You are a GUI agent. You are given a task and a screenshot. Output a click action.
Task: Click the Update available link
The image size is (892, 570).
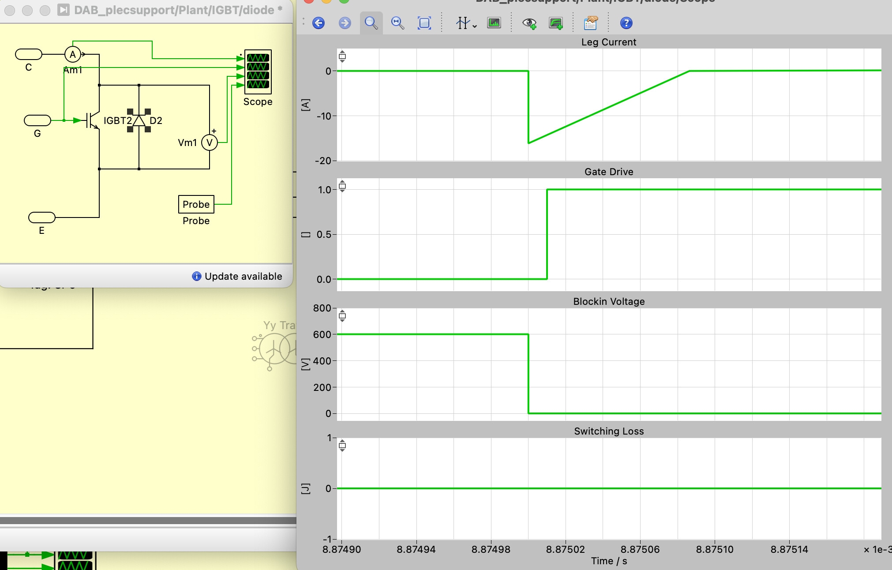click(x=243, y=276)
